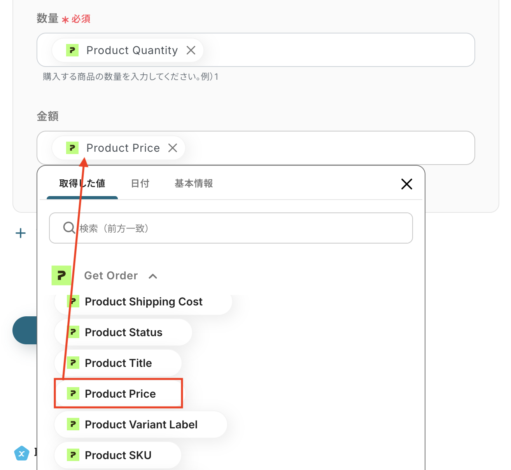This screenshot has height=470, width=511.
Task: Insert Product SKU value
Action: tap(118, 455)
